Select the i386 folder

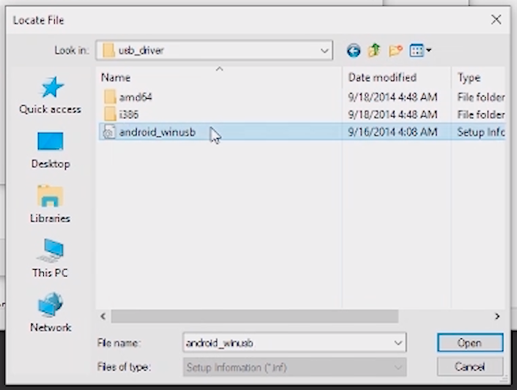pyautogui.click(x=130, y=114)
